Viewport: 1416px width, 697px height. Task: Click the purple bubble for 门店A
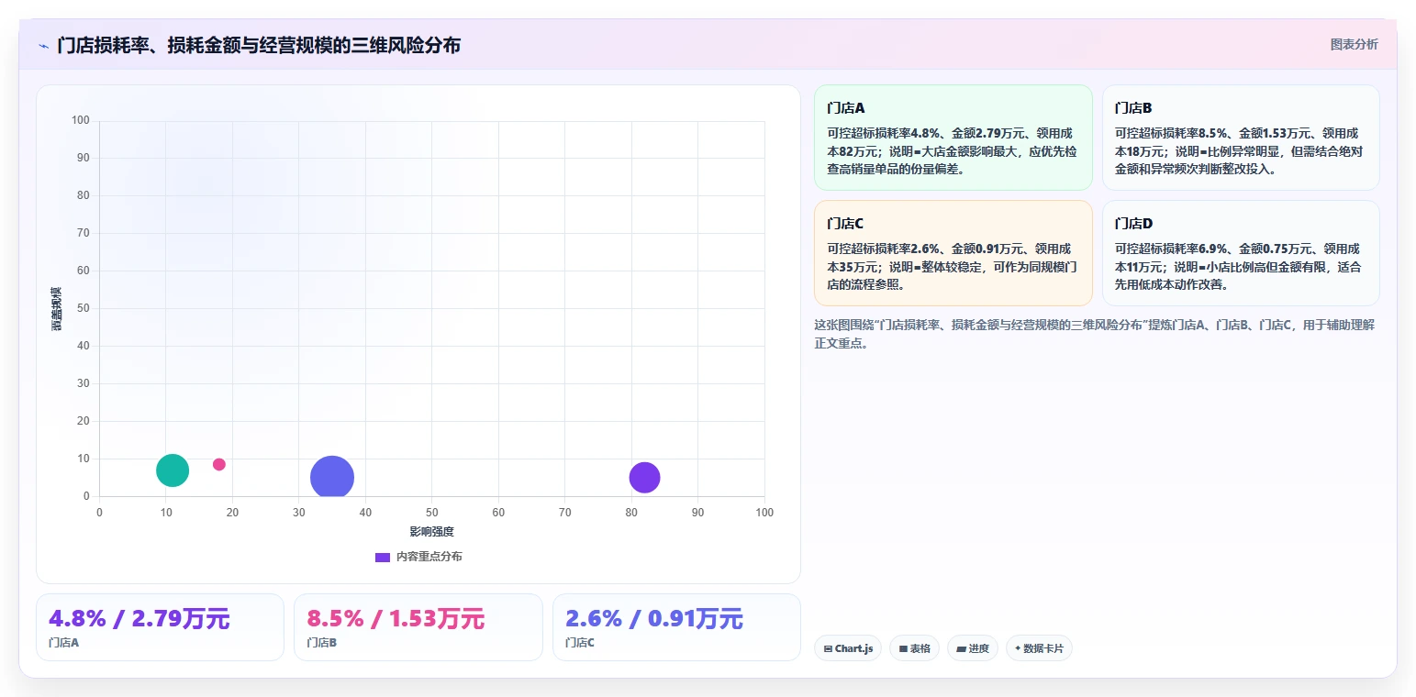(x=645, y=478)
